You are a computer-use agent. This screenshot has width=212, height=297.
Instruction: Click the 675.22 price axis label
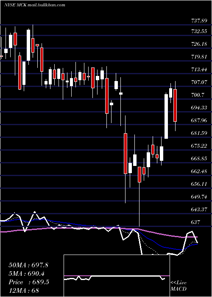199,146
